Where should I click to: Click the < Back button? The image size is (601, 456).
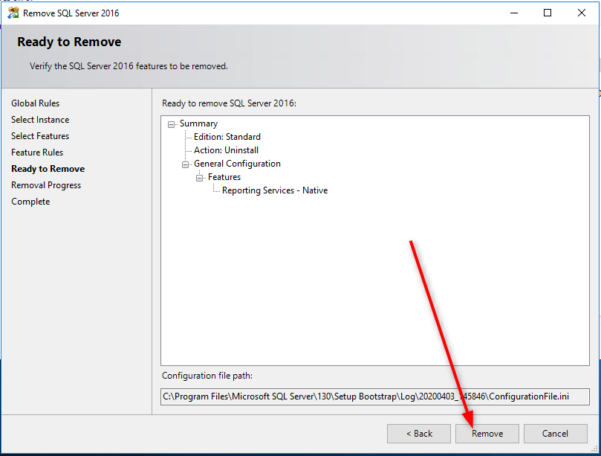coord(418,433)
